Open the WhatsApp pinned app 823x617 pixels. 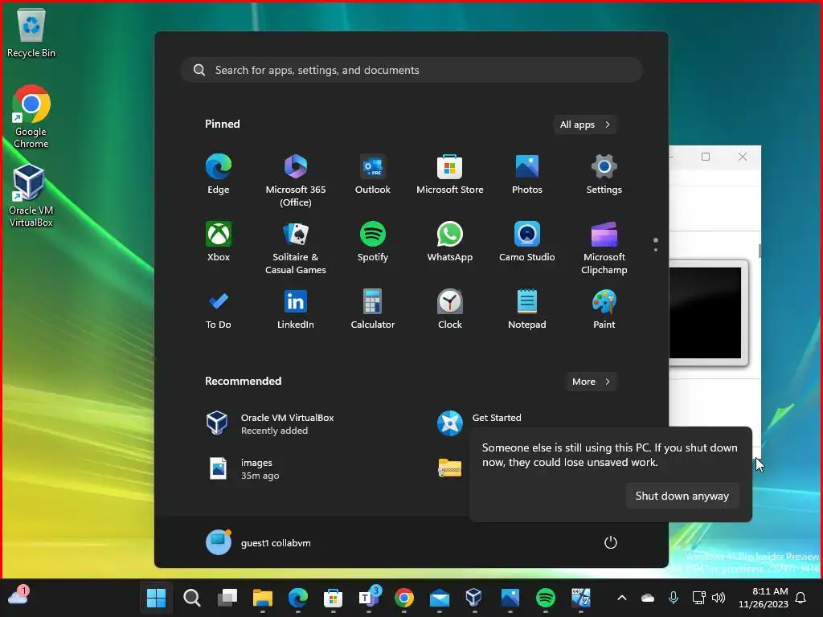click(x=450, y=242)
